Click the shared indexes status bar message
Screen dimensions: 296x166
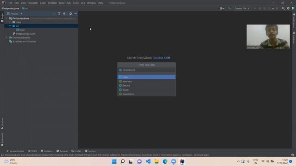pos(107,155)
